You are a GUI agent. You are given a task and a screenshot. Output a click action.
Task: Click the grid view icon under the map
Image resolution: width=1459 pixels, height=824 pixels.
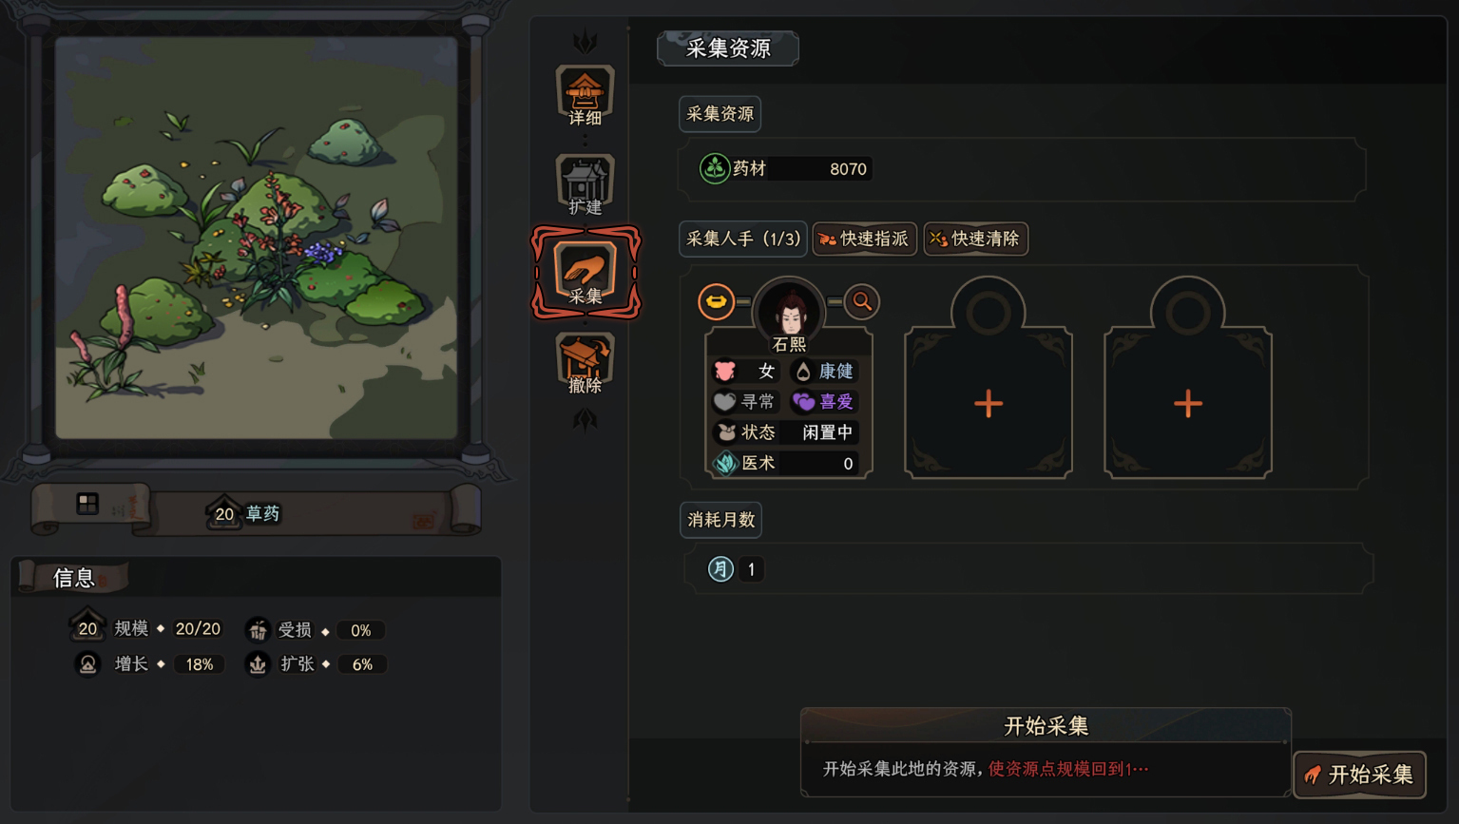point(87,504)
